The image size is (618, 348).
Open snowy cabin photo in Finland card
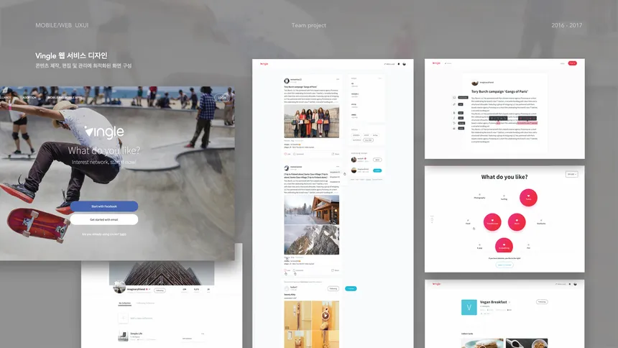tap(311, 210)
